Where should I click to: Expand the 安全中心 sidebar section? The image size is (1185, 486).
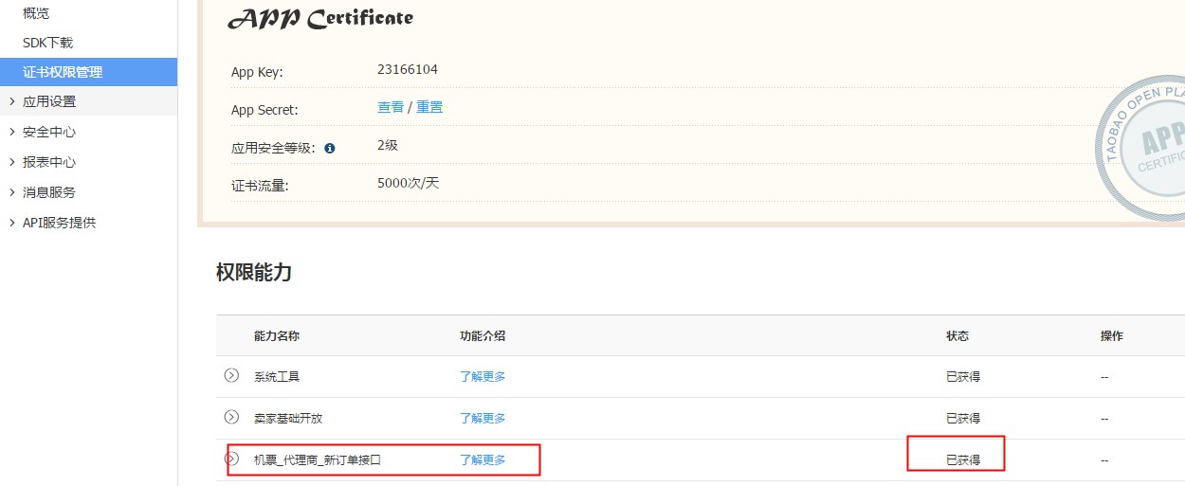point(48,132)
